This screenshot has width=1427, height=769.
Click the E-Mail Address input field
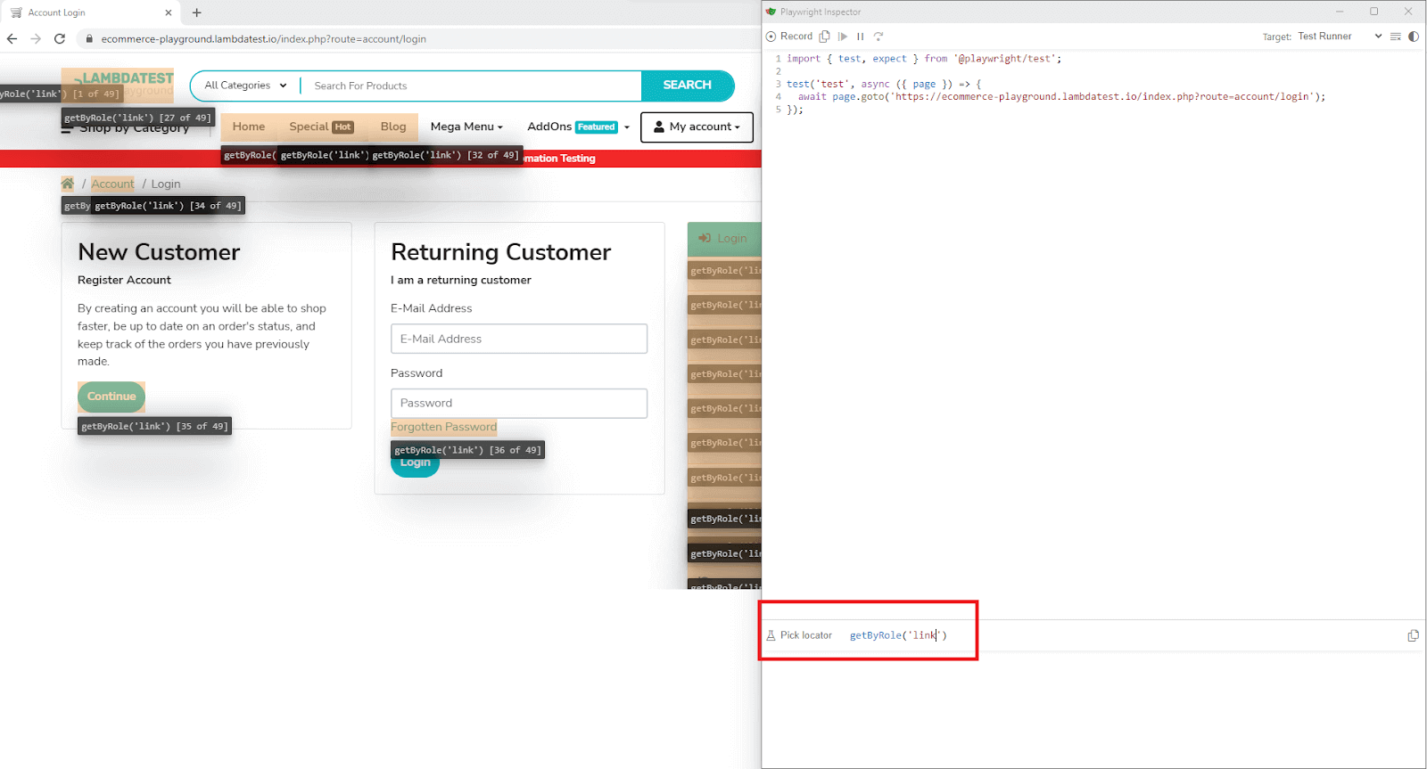tap(519, 339)
